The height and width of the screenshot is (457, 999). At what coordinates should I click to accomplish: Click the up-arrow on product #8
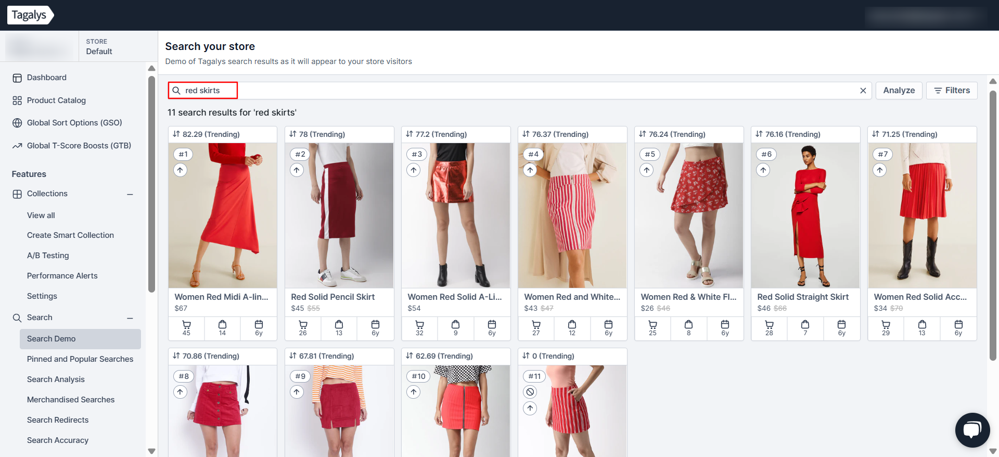click(x=180, y=392)
